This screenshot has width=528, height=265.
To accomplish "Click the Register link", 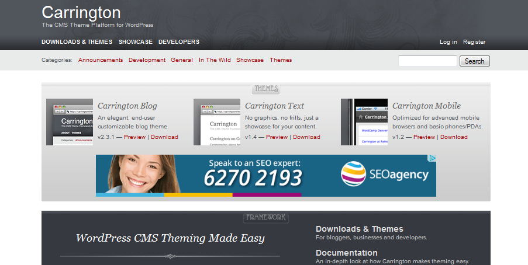I will click(474, 41).
